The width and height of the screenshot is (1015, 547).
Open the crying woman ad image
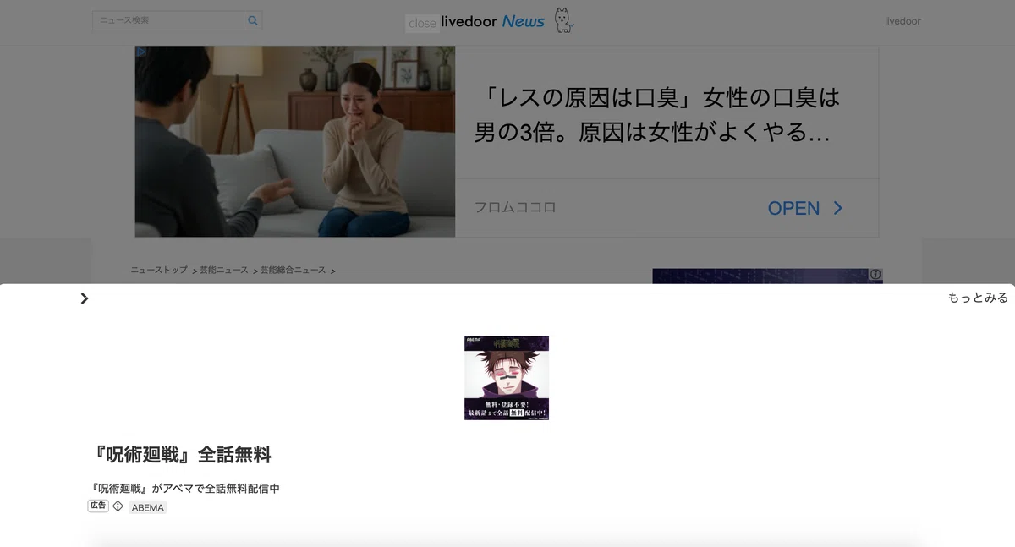click(x=295, y=142)
